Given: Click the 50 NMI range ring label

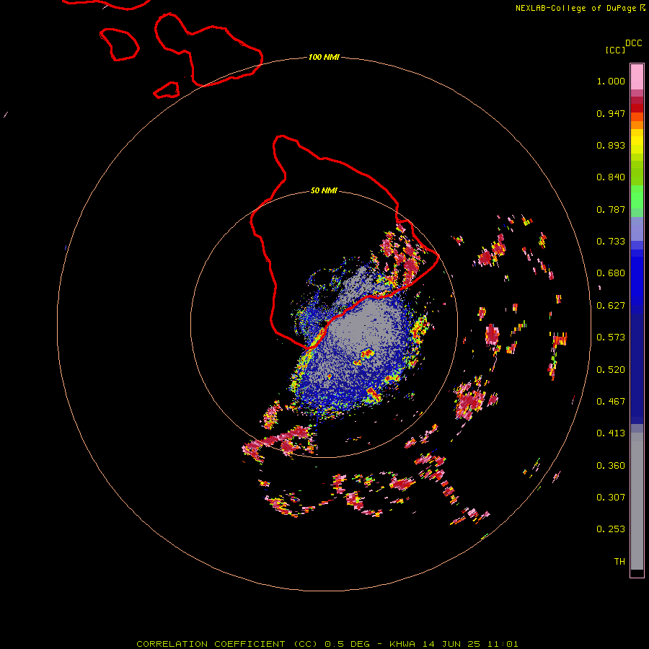Looking at the screenshot, I should tap(324, 191).
